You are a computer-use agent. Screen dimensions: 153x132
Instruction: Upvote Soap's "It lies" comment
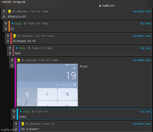[14, 111]
